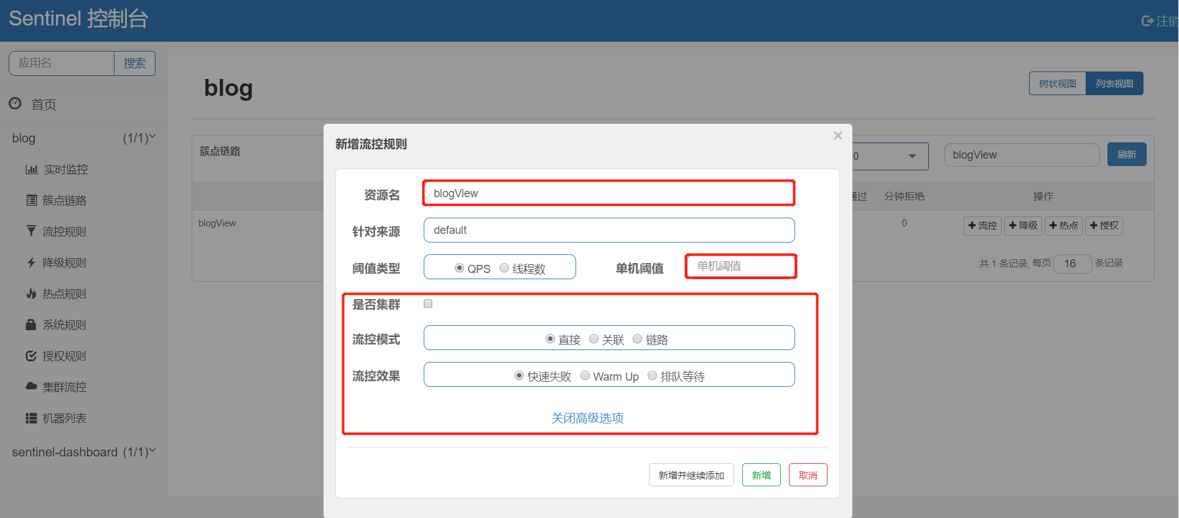Focus the 资源名 input field
The width and height of the screenshot is (1179, 518).
pyautogui.click(x=609, y=193)
